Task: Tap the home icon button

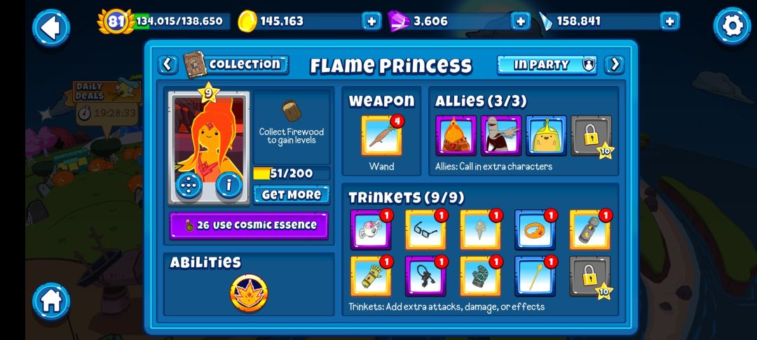Action: tap(51, 302)
